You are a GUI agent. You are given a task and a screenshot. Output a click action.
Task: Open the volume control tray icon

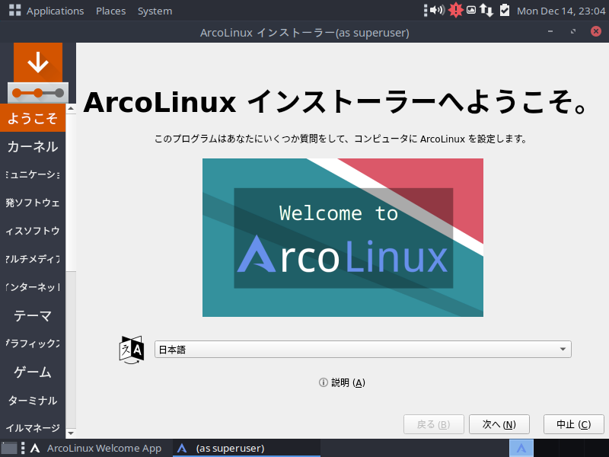[x=437, y=10]
